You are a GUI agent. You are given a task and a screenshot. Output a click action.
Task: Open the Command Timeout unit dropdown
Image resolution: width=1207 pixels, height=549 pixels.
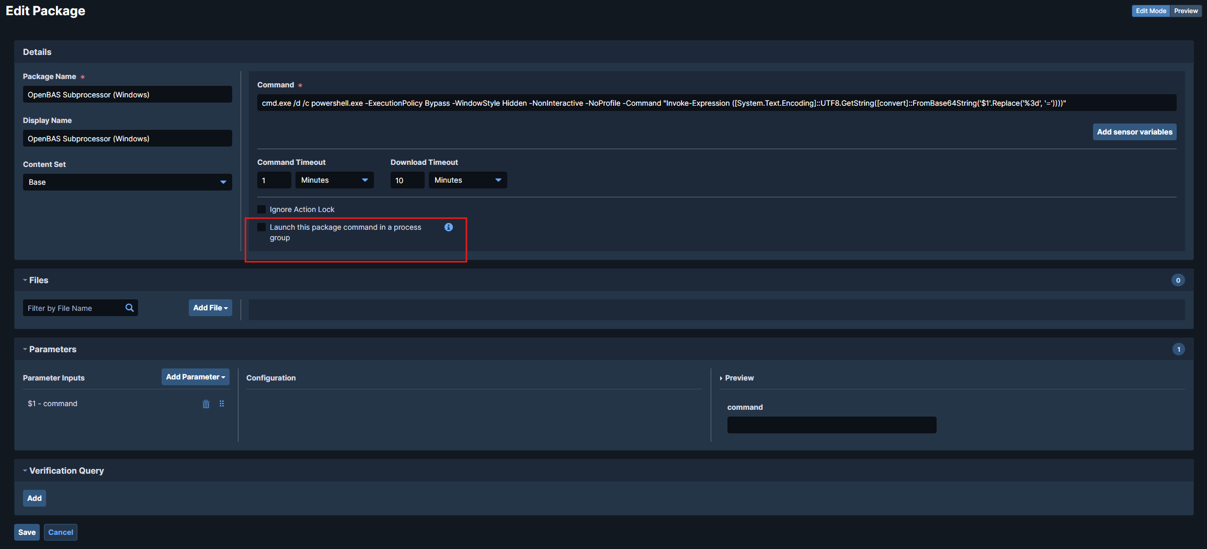tap(334, 180)
